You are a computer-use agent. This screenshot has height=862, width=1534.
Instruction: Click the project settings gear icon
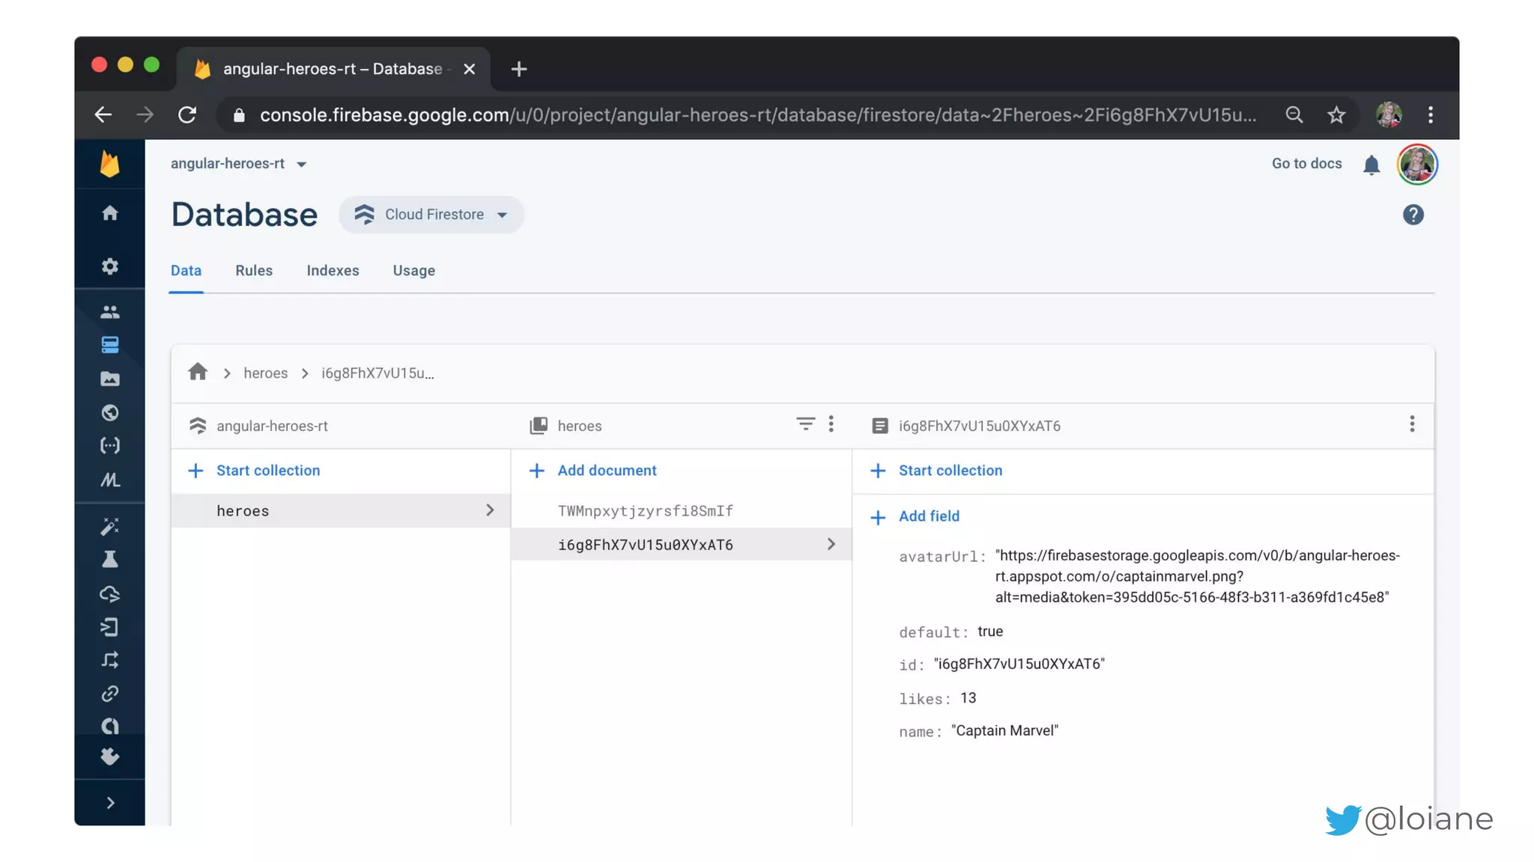pos(110,266)
